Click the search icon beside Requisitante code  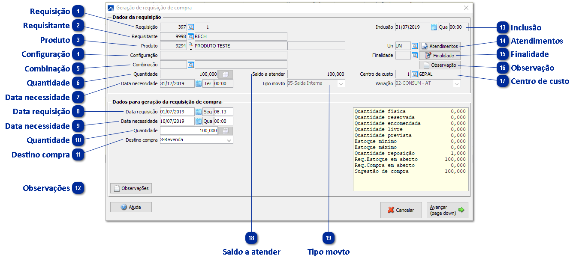(191, 36)
